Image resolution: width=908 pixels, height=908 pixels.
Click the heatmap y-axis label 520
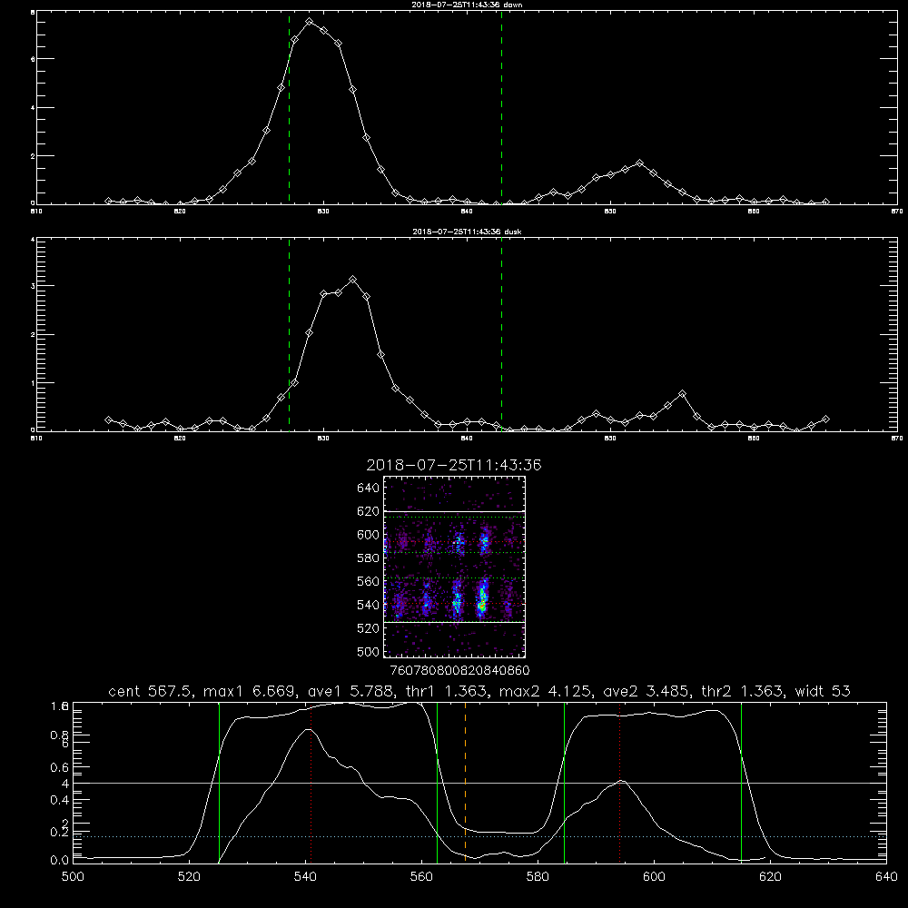pos(369,628)
